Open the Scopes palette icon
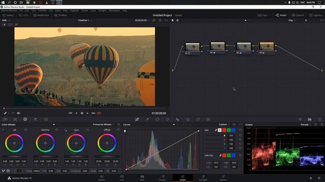This screenshot has height=182, width=325. pyautogui.click(x=309, y=119)
